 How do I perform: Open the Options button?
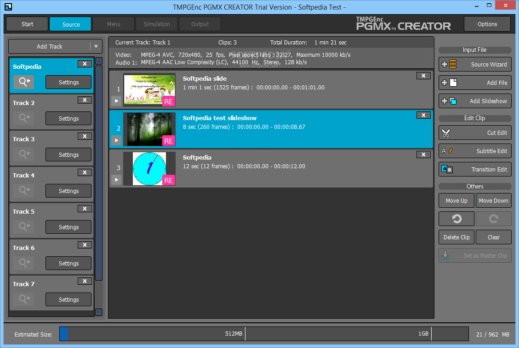487,24
